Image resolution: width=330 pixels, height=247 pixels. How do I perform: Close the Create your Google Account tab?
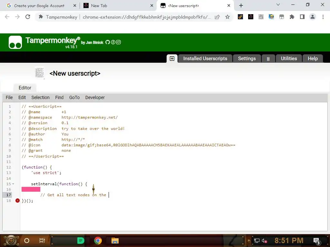[75, 6]
